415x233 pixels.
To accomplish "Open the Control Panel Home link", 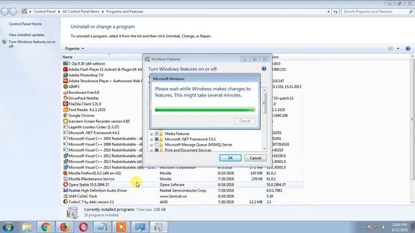I will click(25, 24).
